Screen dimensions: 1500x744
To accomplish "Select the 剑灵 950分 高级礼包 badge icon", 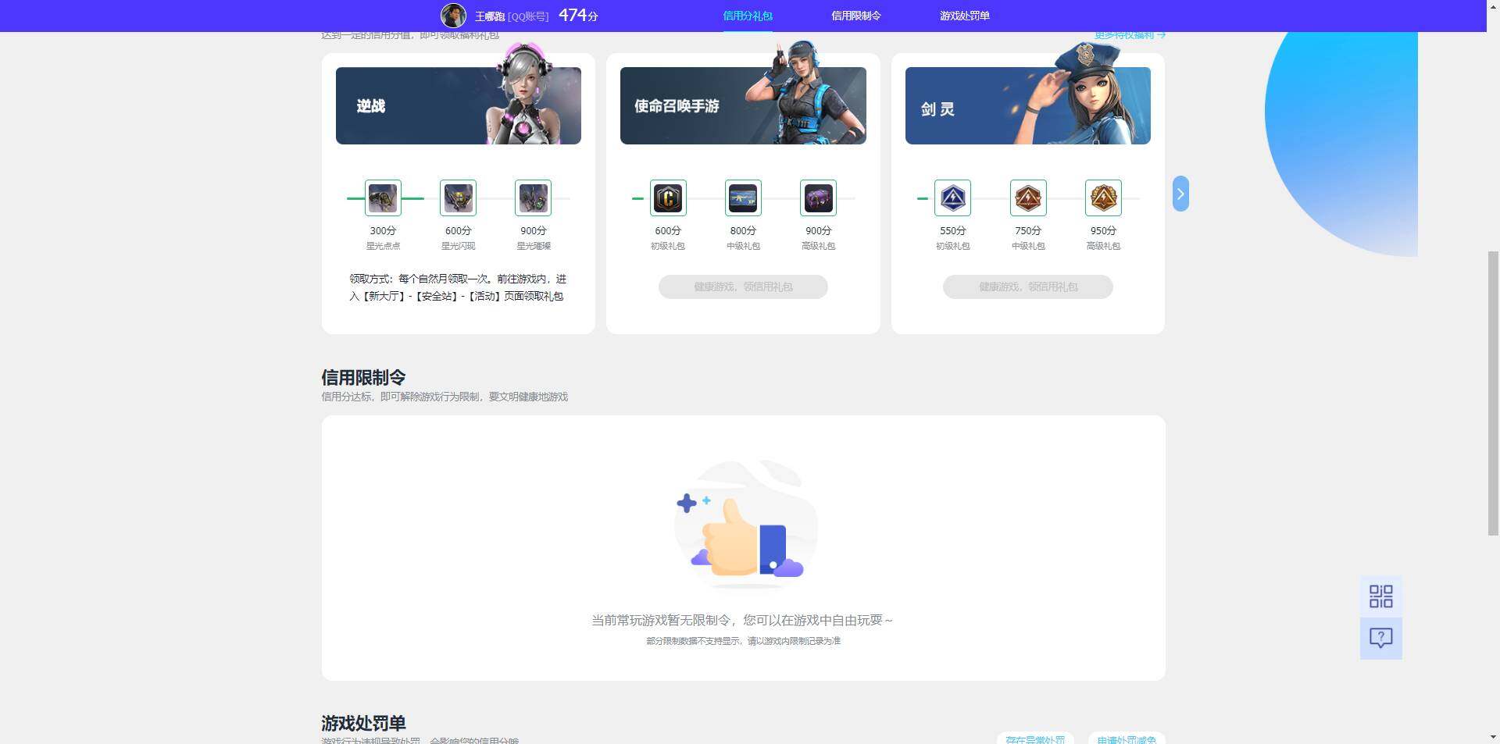I will [x=1103, y=198].
